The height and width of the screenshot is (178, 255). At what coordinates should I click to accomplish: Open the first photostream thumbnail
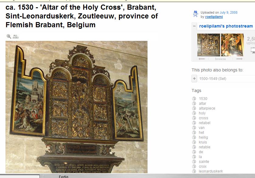(209, 45)
